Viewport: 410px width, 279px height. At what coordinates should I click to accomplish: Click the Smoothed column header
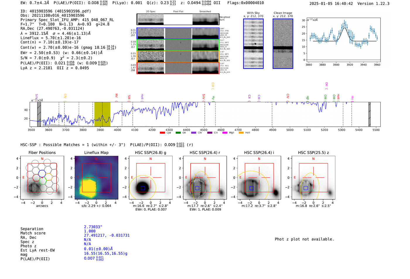(205, 11)
